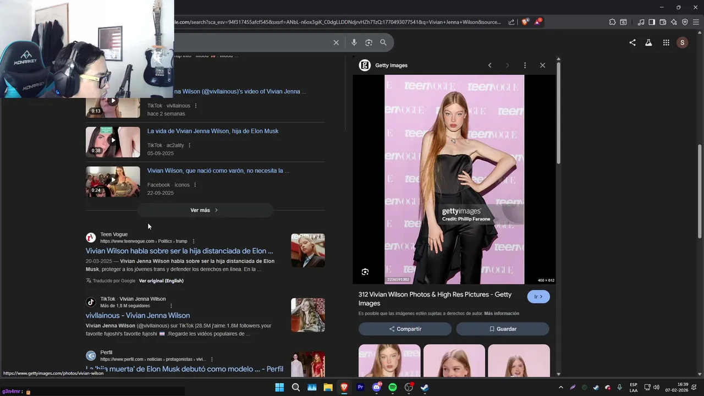704x396 pixels.
Task: Open related image thumbnail below Guardar
Action: point(519,360)
